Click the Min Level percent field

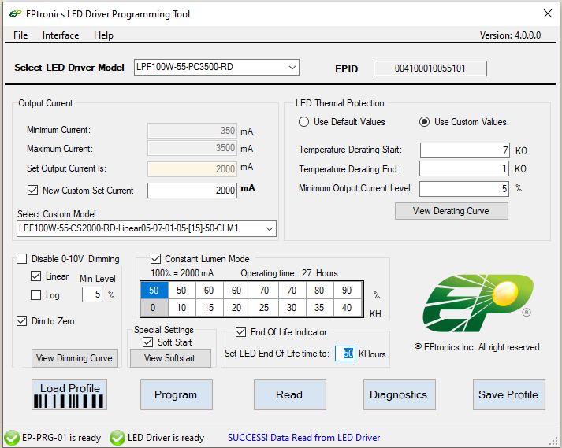(92, 294)
